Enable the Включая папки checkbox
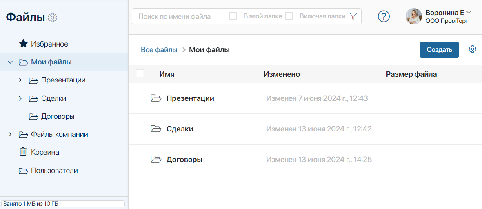 289,16
